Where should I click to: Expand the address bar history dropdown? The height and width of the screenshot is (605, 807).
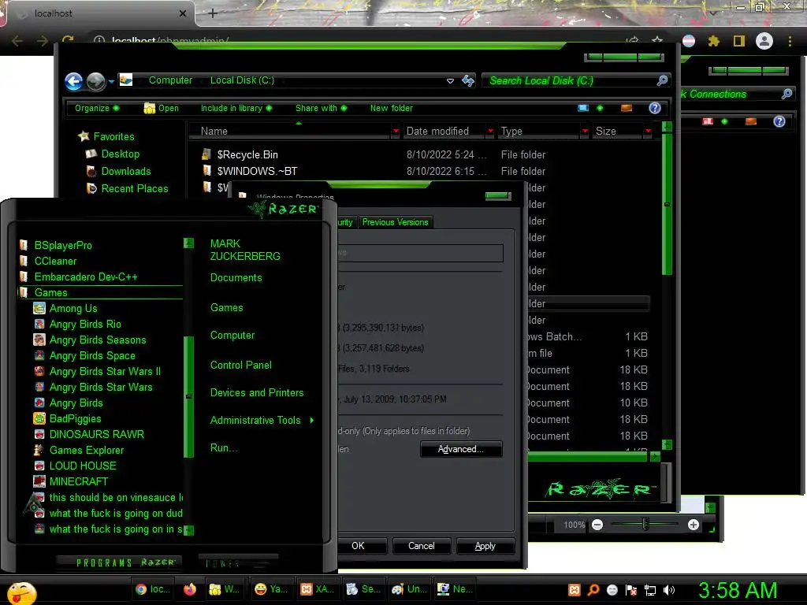pyautogui.click(x=450, y=81)
